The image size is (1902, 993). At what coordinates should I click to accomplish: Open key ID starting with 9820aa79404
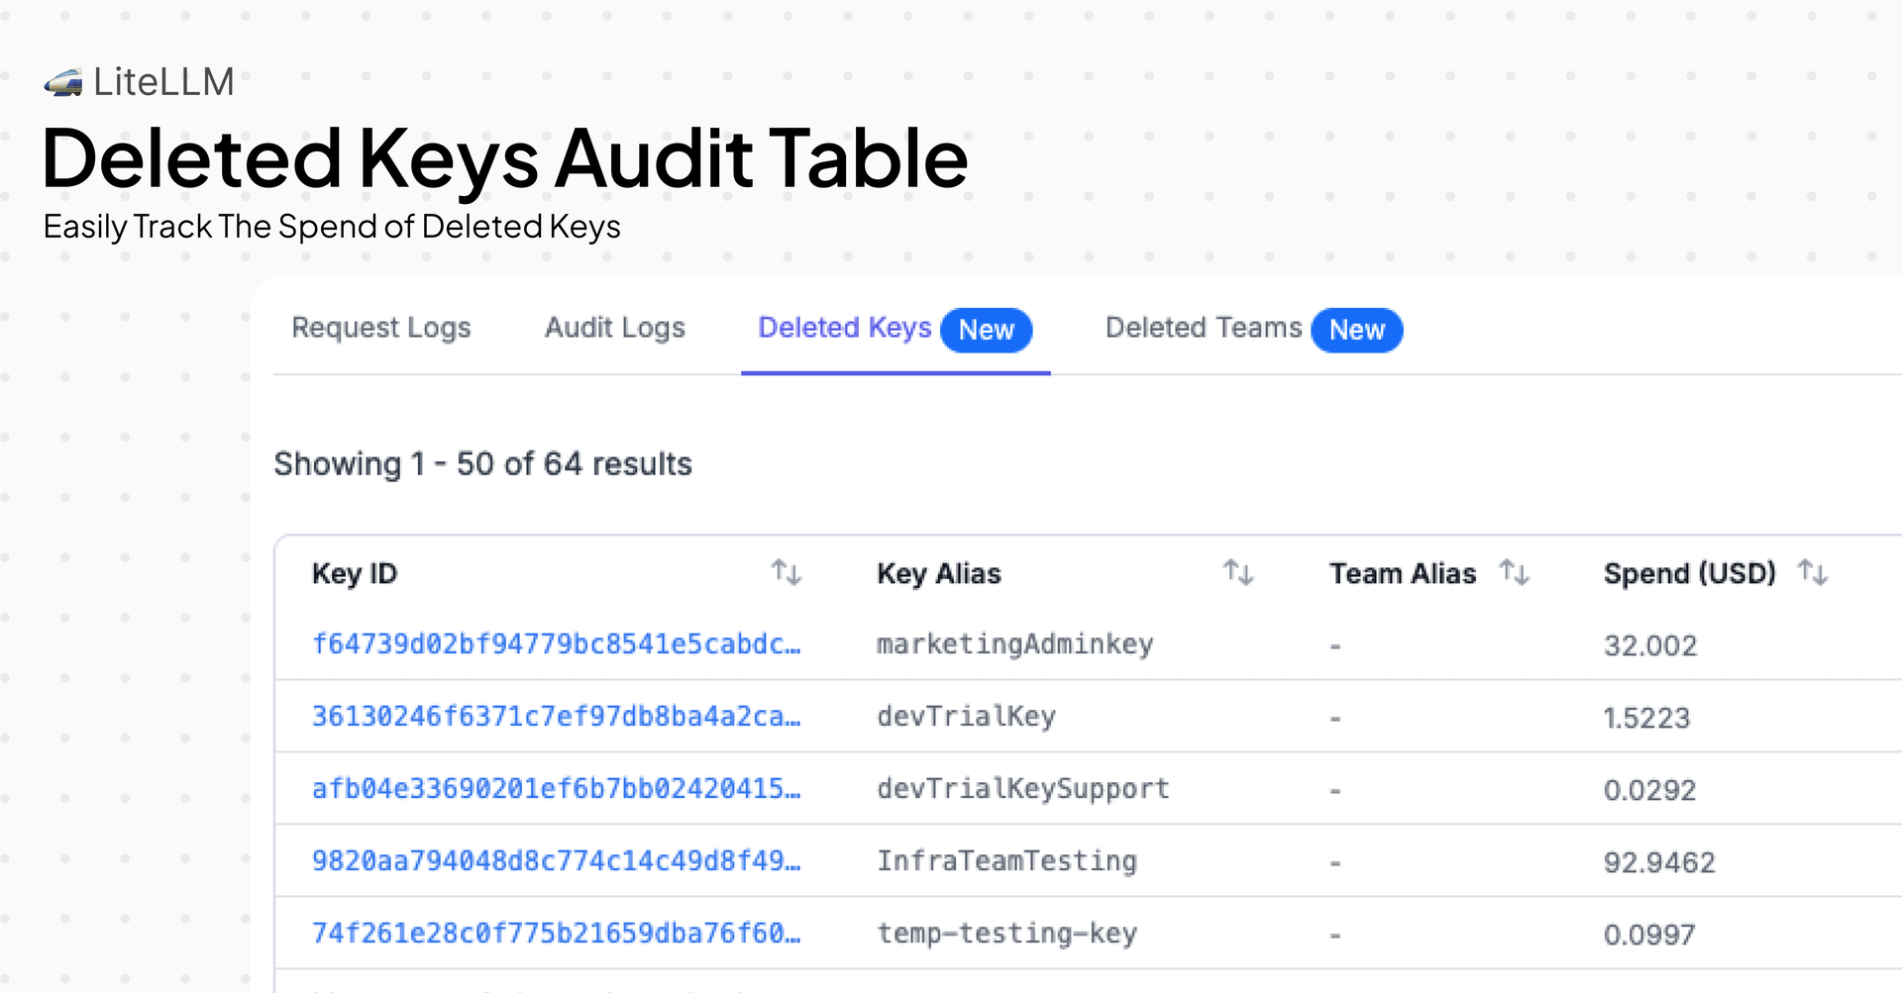[556, 861]
